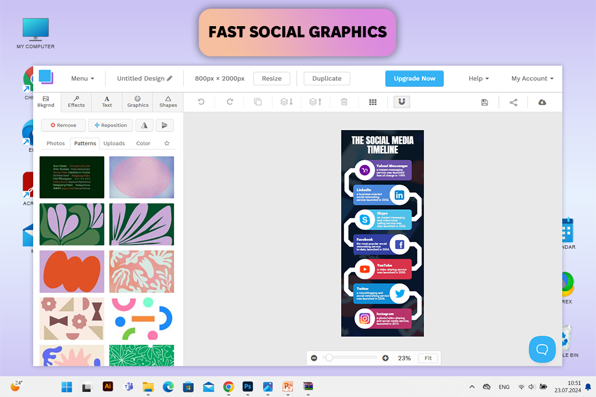Open the Windows Start menu
Image resolution: width=596 pixels, height=397 pixels.
click(x=67, y=387)
